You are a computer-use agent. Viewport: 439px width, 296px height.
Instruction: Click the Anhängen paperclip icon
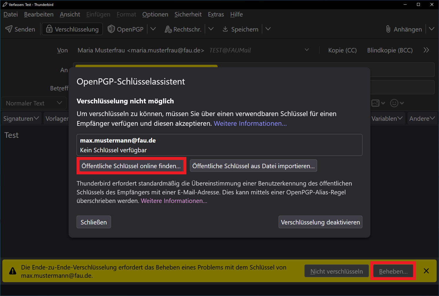pos(388,29)
